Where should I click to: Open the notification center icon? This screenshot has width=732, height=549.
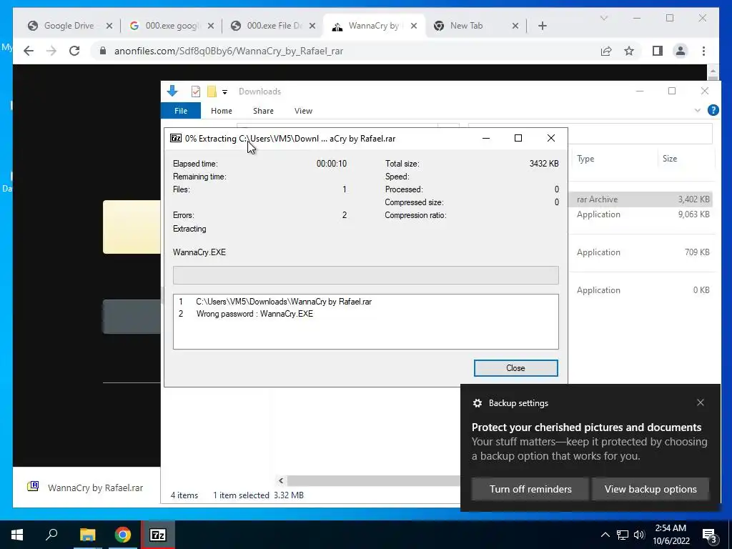(x=710, y=535)
